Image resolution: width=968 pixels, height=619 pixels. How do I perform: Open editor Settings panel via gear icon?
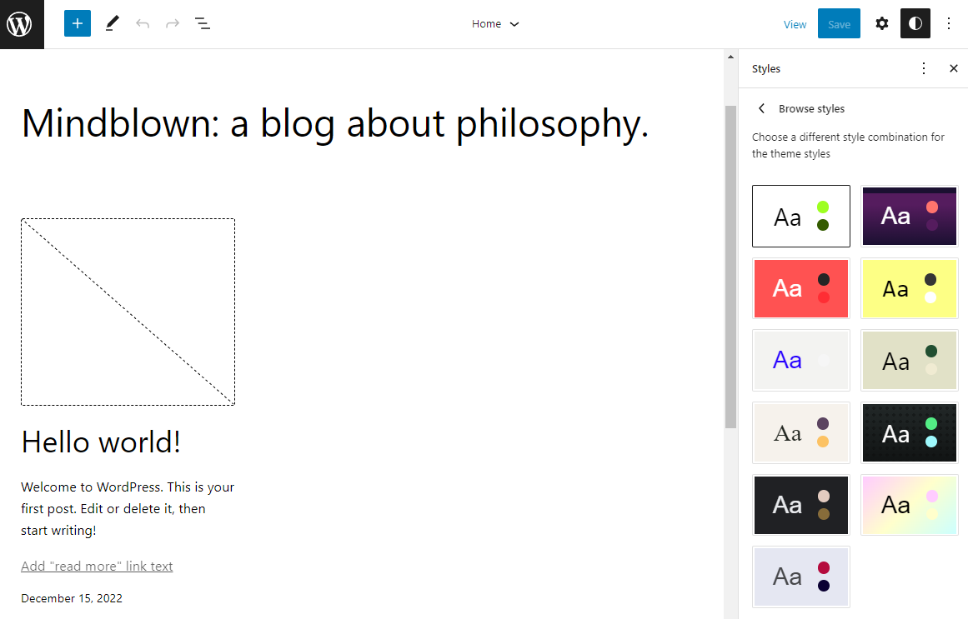pos(881,23)
